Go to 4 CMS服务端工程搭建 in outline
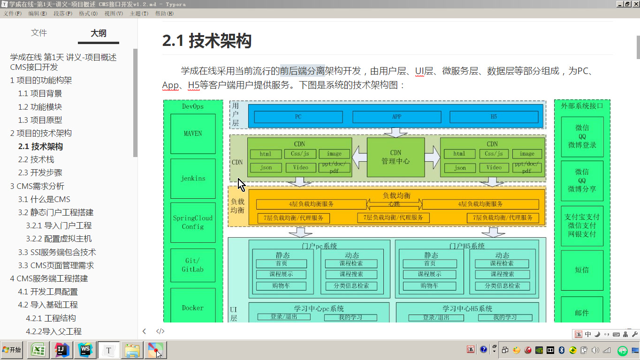The height and width of the screenshot is (360, 640). (x=49, y=278)
